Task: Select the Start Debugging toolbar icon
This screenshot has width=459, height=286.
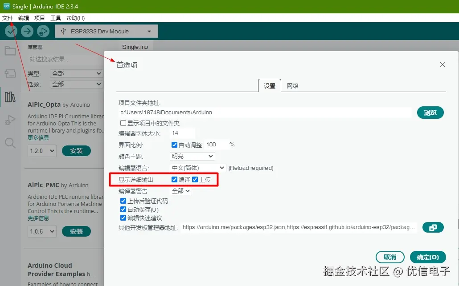Action: click(43, 31)
